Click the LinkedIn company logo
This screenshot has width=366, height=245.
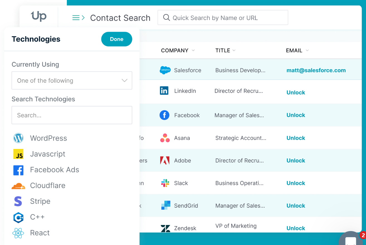pos(164,90)
